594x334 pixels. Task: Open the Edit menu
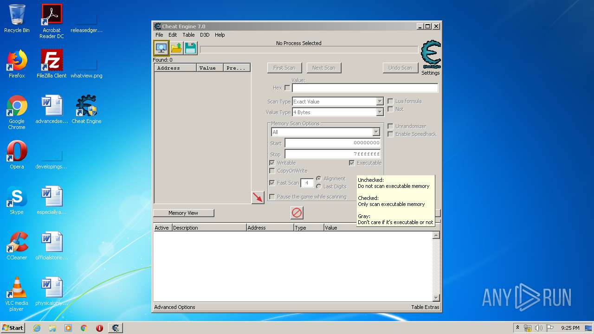click(x=173, y=35)
